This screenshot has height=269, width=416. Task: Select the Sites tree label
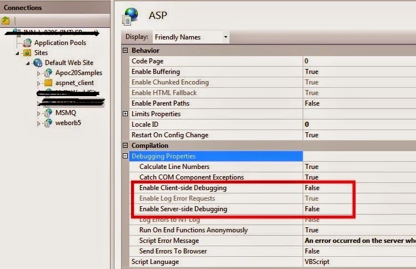point(41,53)
